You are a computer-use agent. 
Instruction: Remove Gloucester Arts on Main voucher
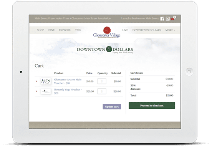point(36,81)
